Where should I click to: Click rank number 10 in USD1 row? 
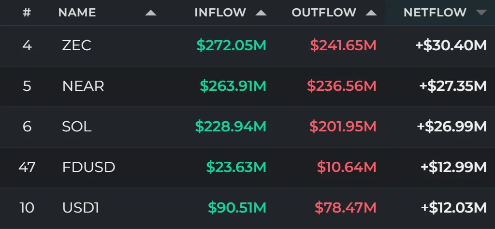[x=27, y=208]
